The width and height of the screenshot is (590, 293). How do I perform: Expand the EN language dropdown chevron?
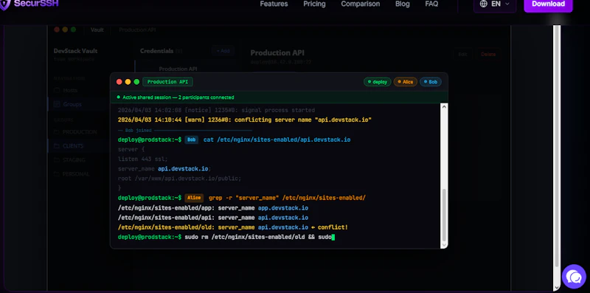[507, 4]
